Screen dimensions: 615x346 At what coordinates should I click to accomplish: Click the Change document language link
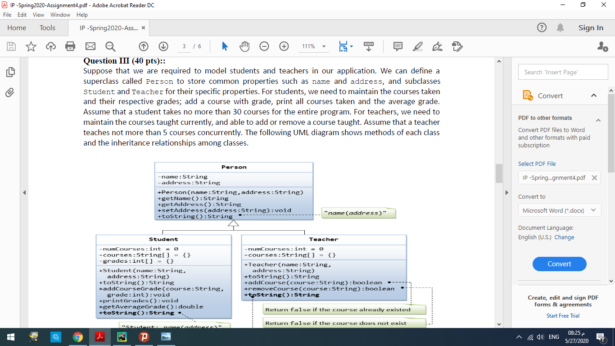pyautogui.click(x=564, y=237)
